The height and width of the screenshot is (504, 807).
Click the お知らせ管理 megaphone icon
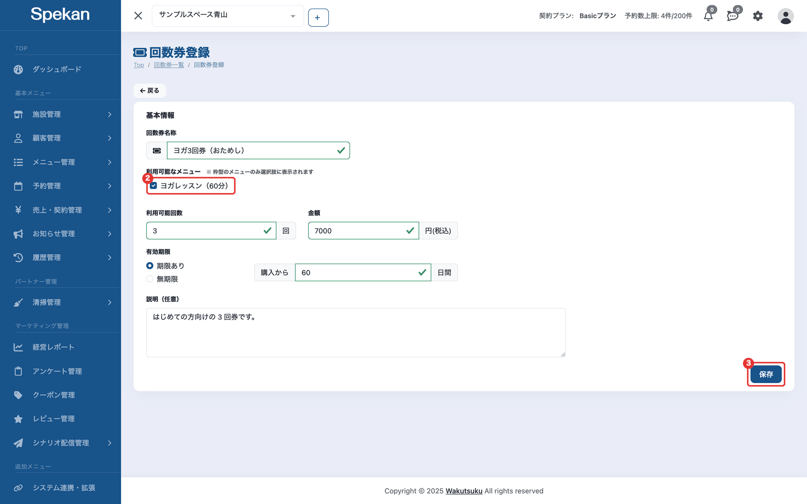pyautogui.click(x=18, y=234)
